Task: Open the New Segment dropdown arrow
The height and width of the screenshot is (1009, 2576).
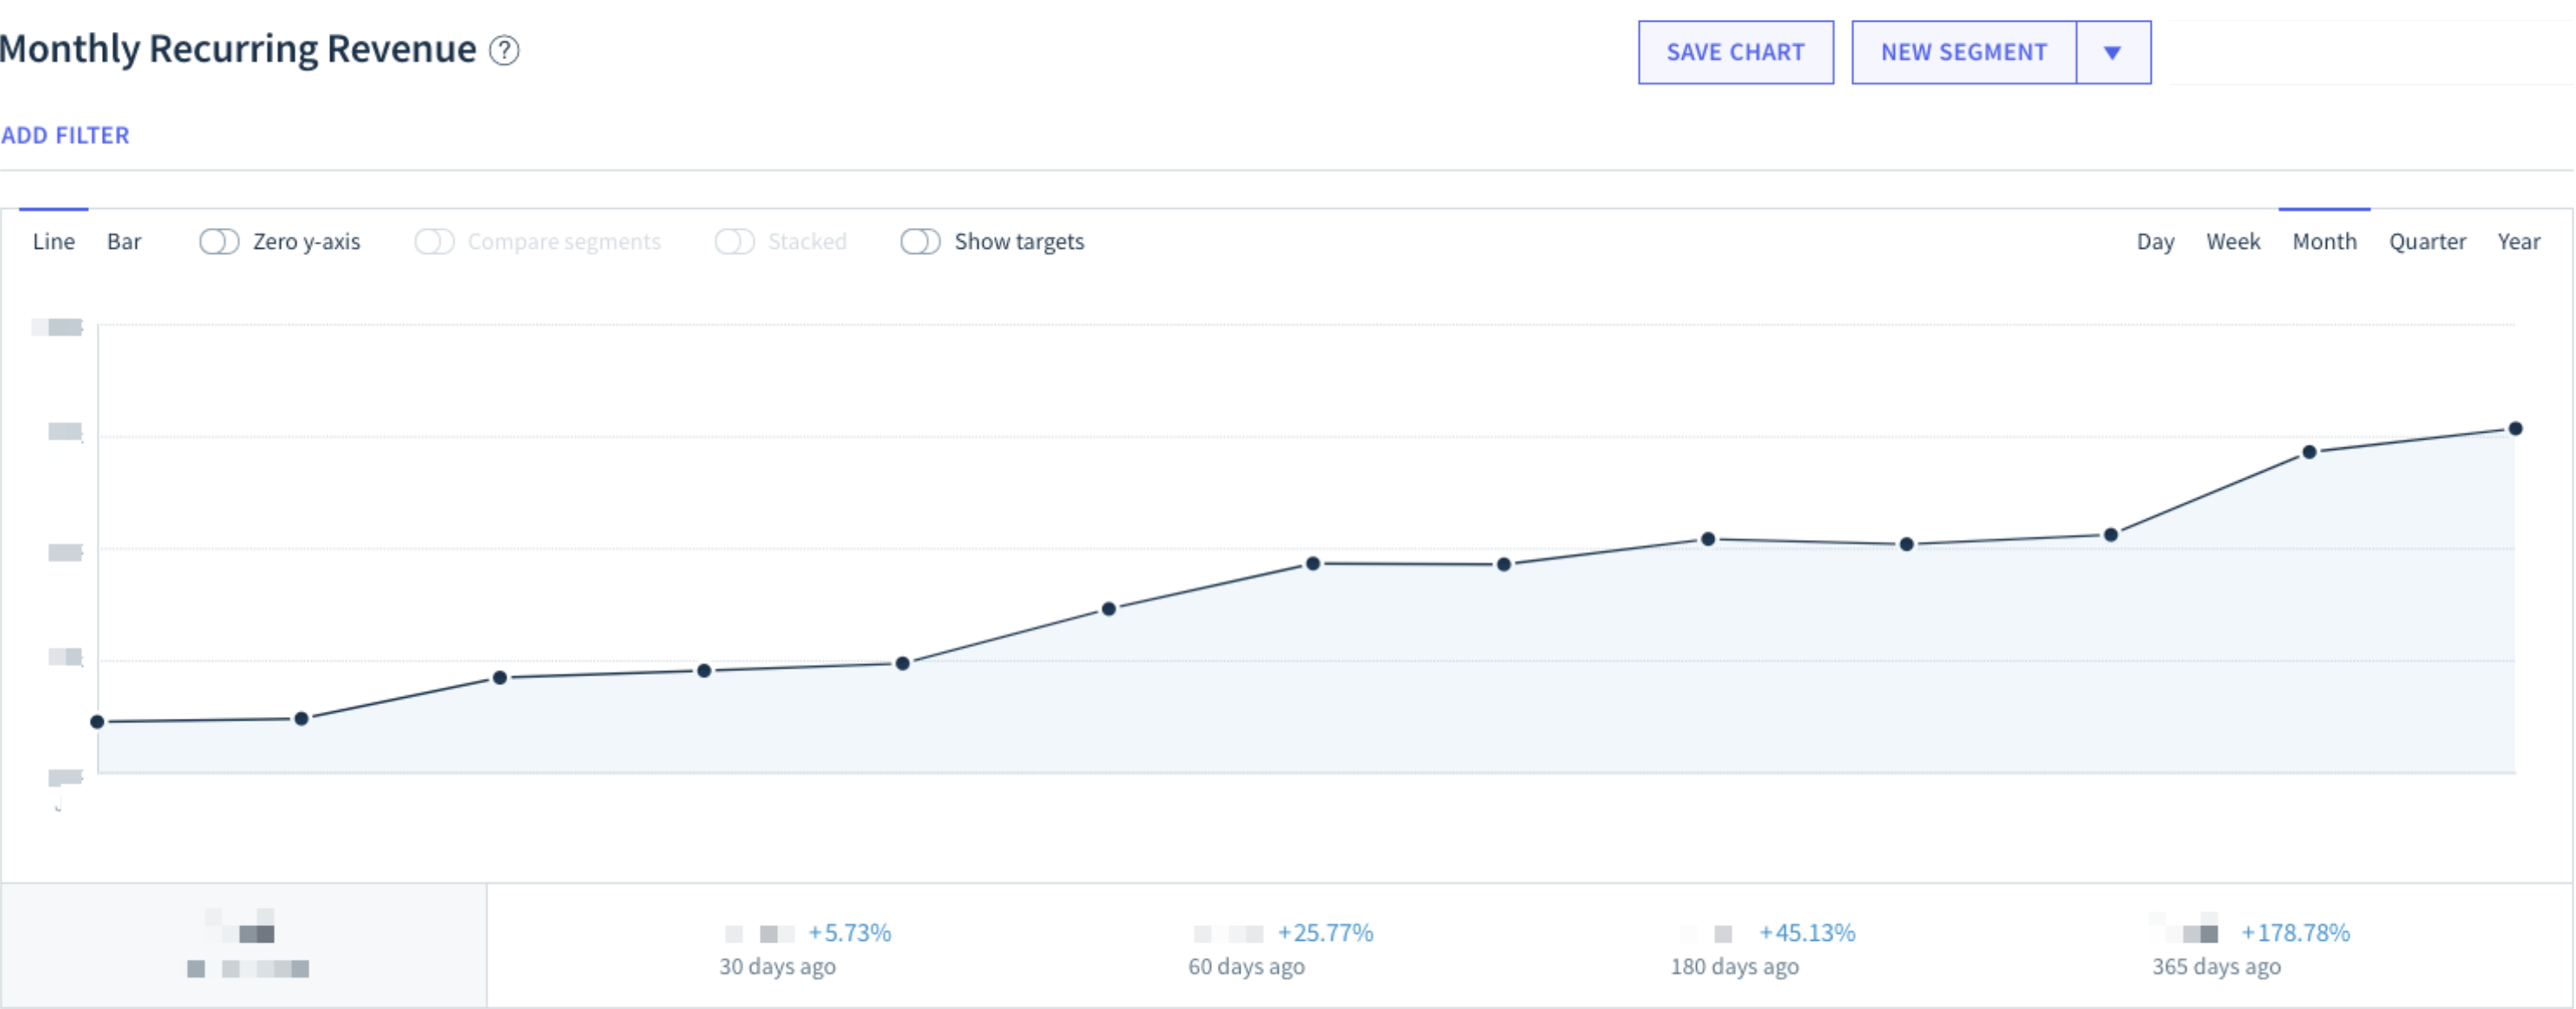Action: click(x=2112, y=53)
